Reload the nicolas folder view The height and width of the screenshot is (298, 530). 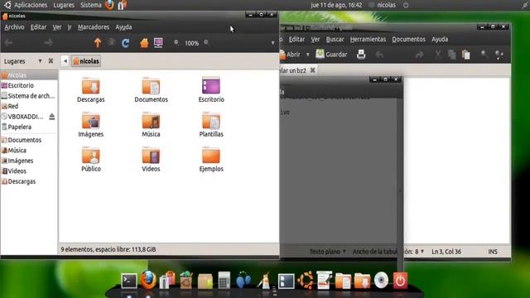point(125,43)
